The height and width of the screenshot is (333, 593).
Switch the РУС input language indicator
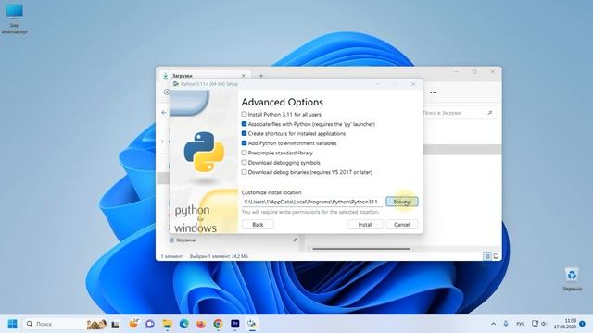click(x=521, y=324)
